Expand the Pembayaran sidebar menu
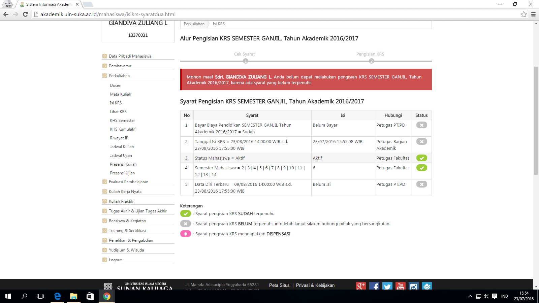 click(120, 66)
